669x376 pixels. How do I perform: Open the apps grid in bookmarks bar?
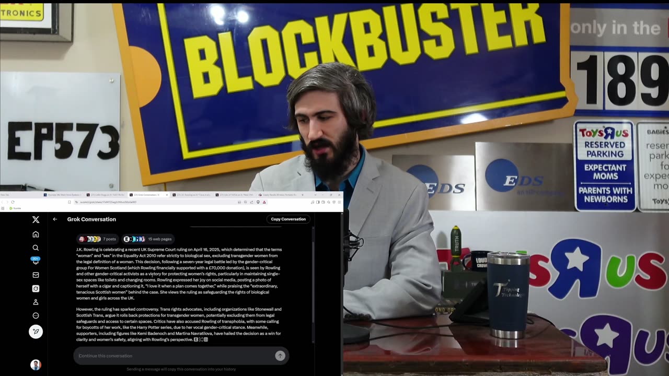(3, 208)
